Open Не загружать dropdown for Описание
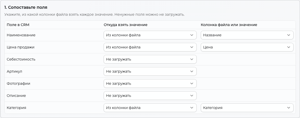This screenshot has width=300, height=118. pos(150,96)
